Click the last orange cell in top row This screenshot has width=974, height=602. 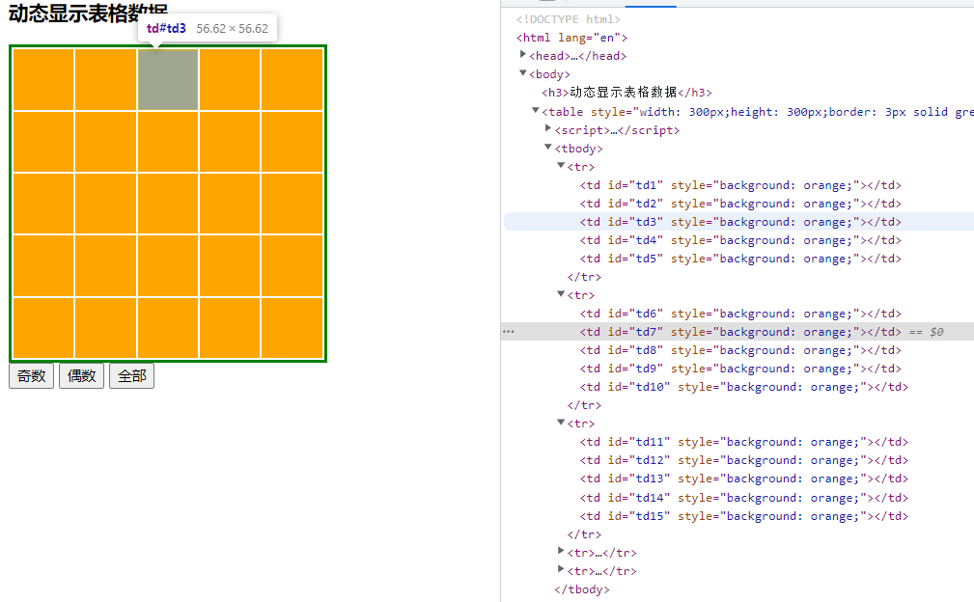tap(292, 79)
